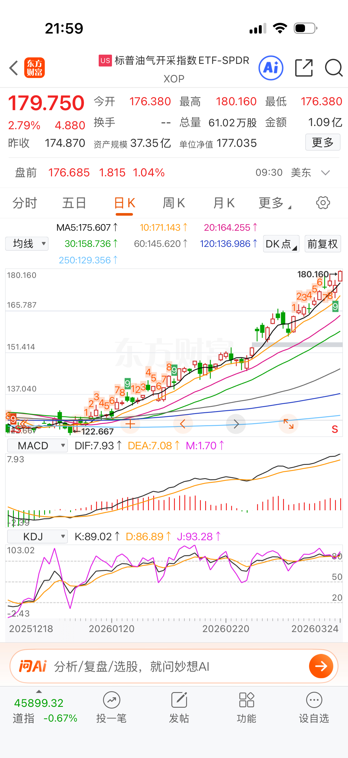This screenshot has width=348, height=758.
Task: Open the KDJ indicator dropdown
Action: [x=37, y=537]
